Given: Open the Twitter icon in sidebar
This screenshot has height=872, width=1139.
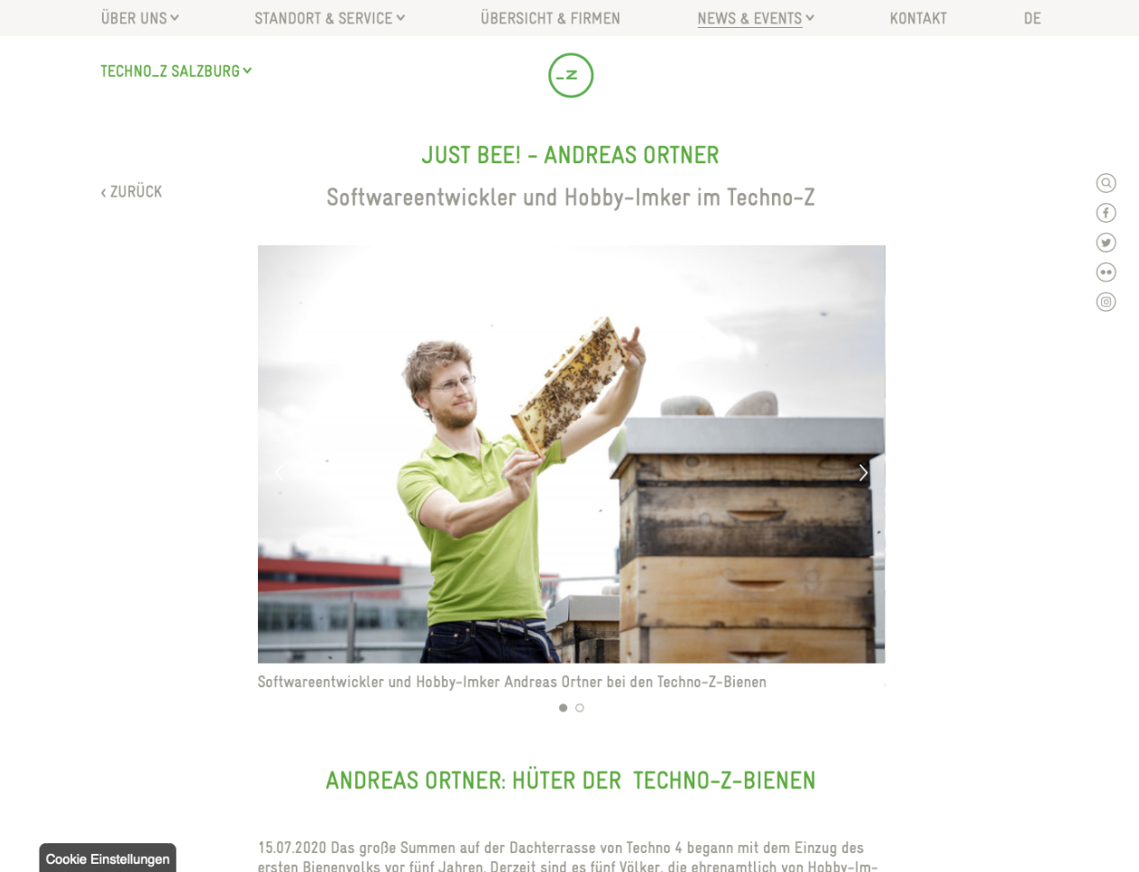Looking at the screenshot, I should (x=1106, y=243).
